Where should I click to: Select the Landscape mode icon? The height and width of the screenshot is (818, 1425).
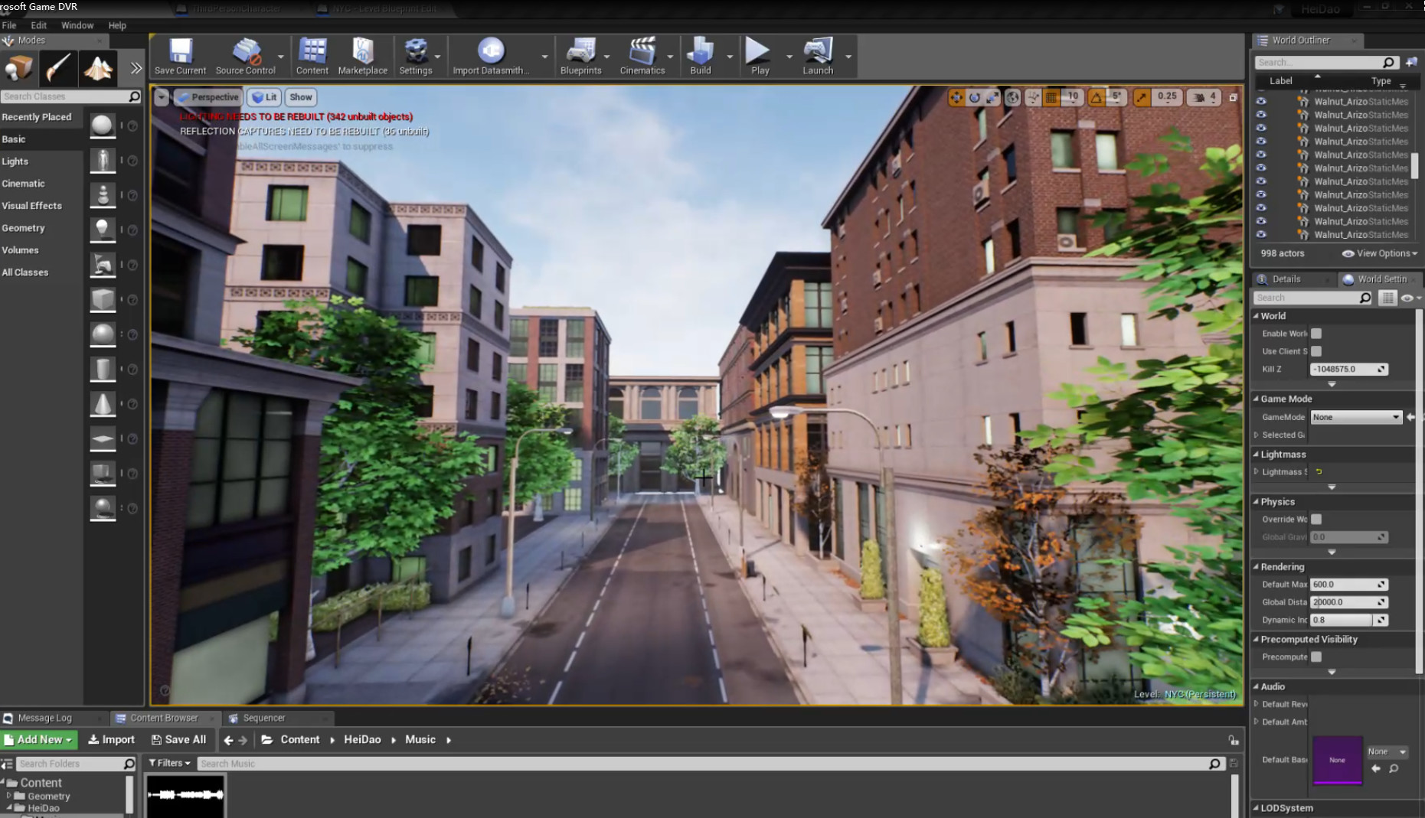(98, 68)
